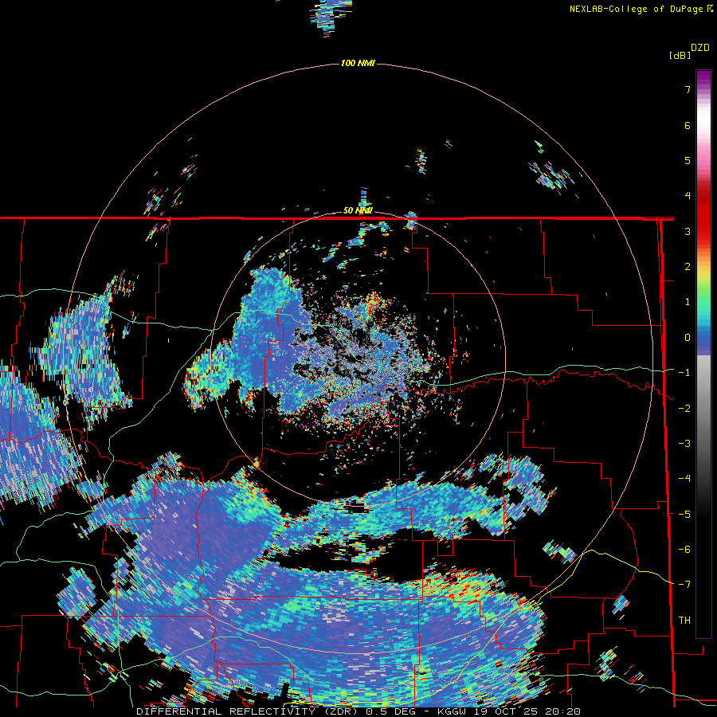Click the -1 value on the scale
Image resolution: width=717 pixels, height=717 pixels.
pos(684,373)
